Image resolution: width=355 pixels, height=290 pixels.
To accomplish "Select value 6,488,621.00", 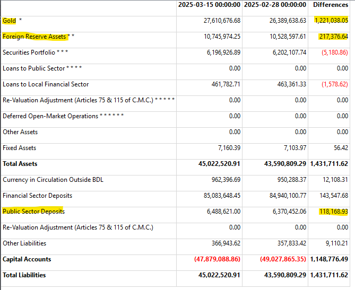I will (x=224, y=212).
